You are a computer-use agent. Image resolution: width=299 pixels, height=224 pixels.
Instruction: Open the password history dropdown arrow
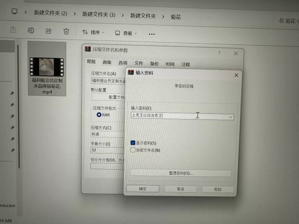click(x=231, y=117)
